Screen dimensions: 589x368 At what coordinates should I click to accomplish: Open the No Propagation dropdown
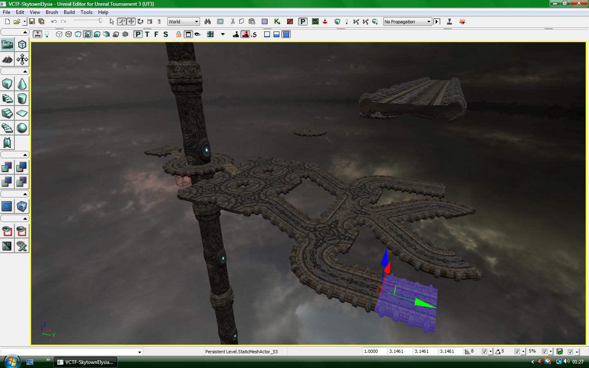pyautogui.click(x=428, y=21)
